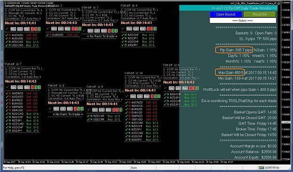Click Rev button in basket id 6 panel
This screenshot has width=293, height=172.
pyautogui.click(x=172, y=88)
